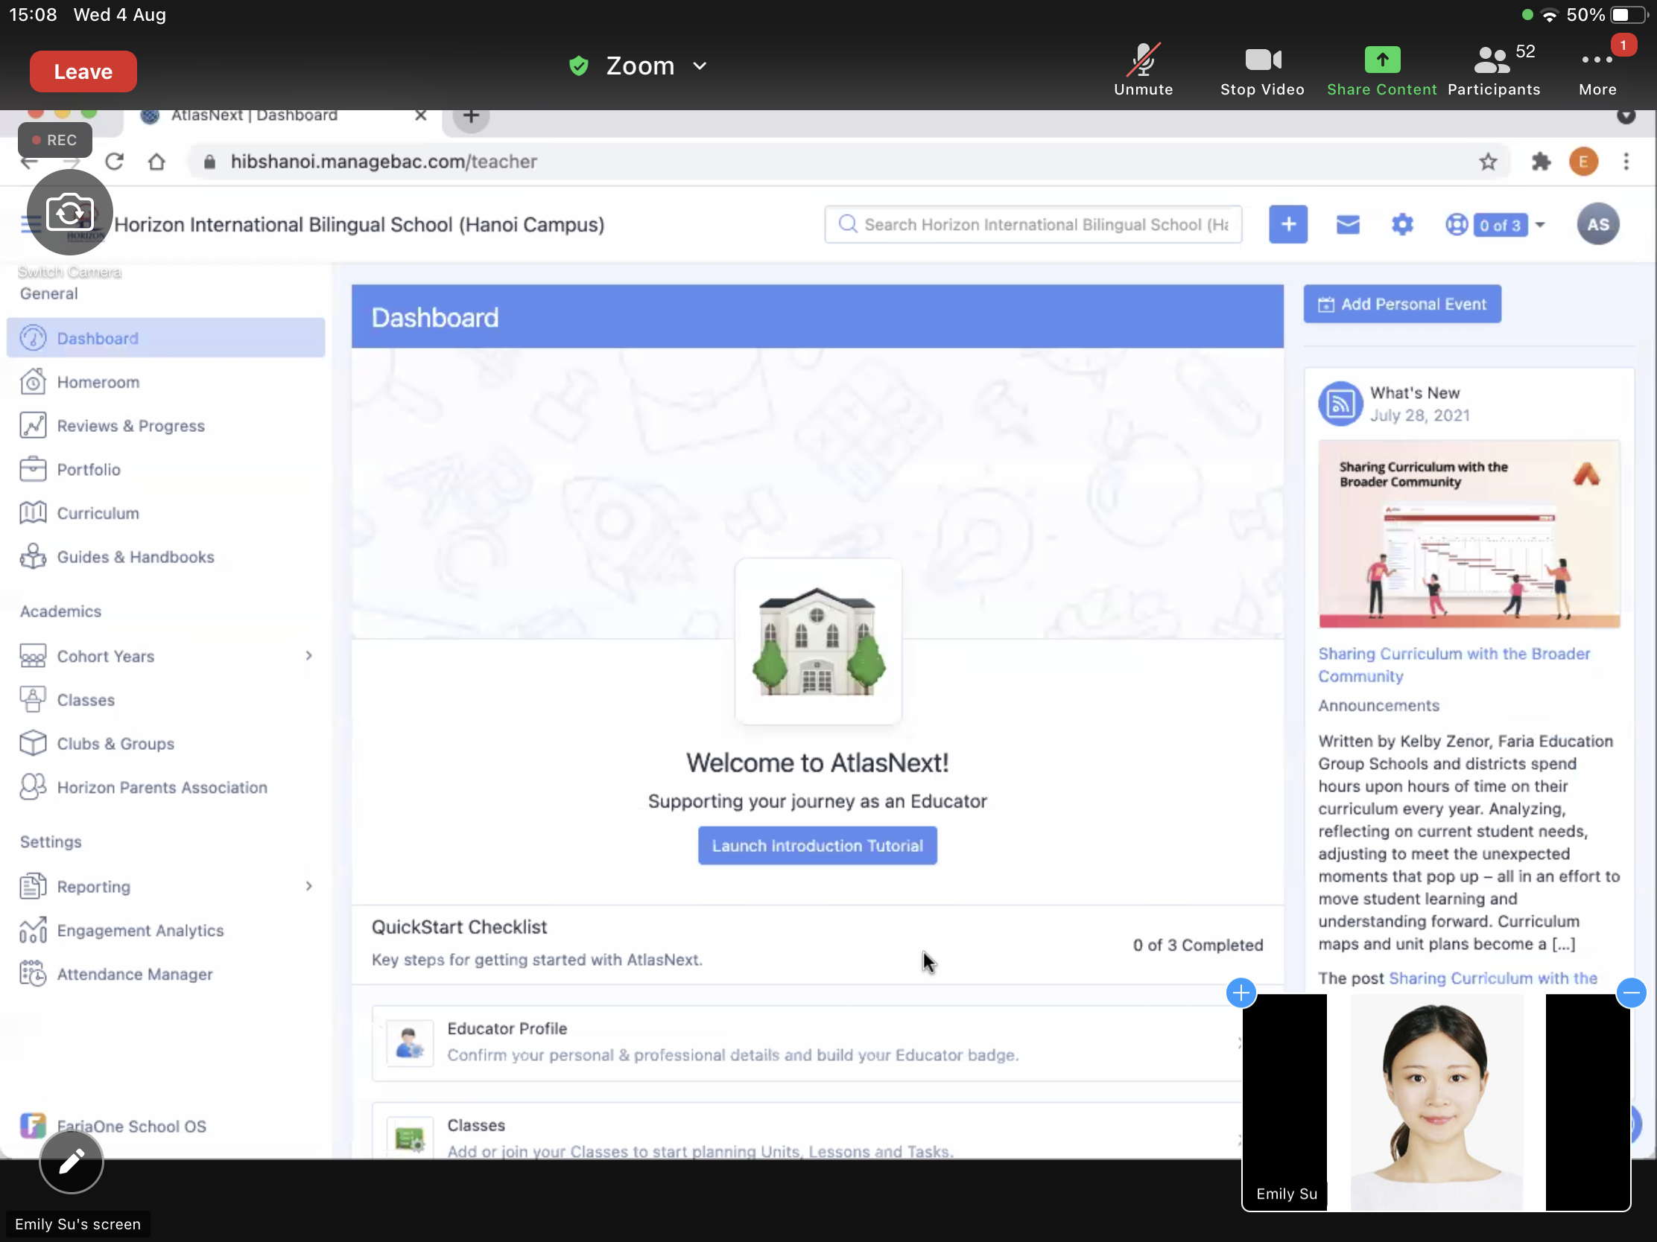
Task: Close the AtlasNext Dashboard tab
Action: [420, 115]
